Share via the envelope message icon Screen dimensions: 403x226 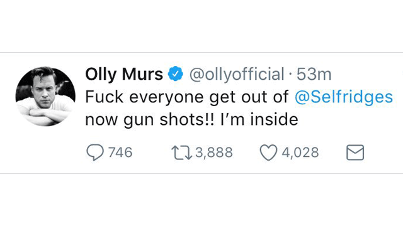click(355, 153)
